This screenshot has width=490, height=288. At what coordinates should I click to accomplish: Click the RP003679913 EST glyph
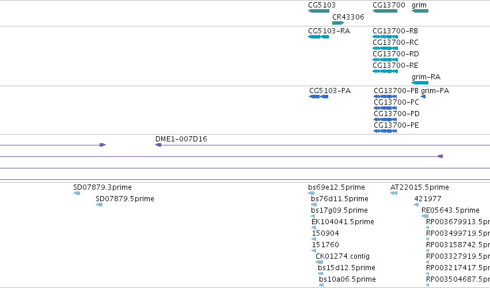(427, 228)
